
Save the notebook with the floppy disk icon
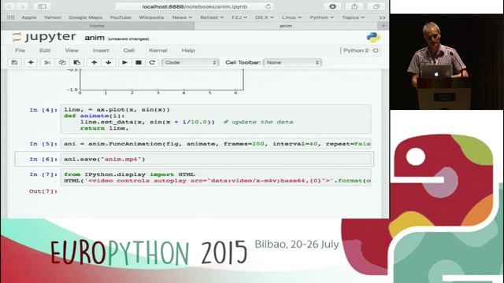(14, 63)
